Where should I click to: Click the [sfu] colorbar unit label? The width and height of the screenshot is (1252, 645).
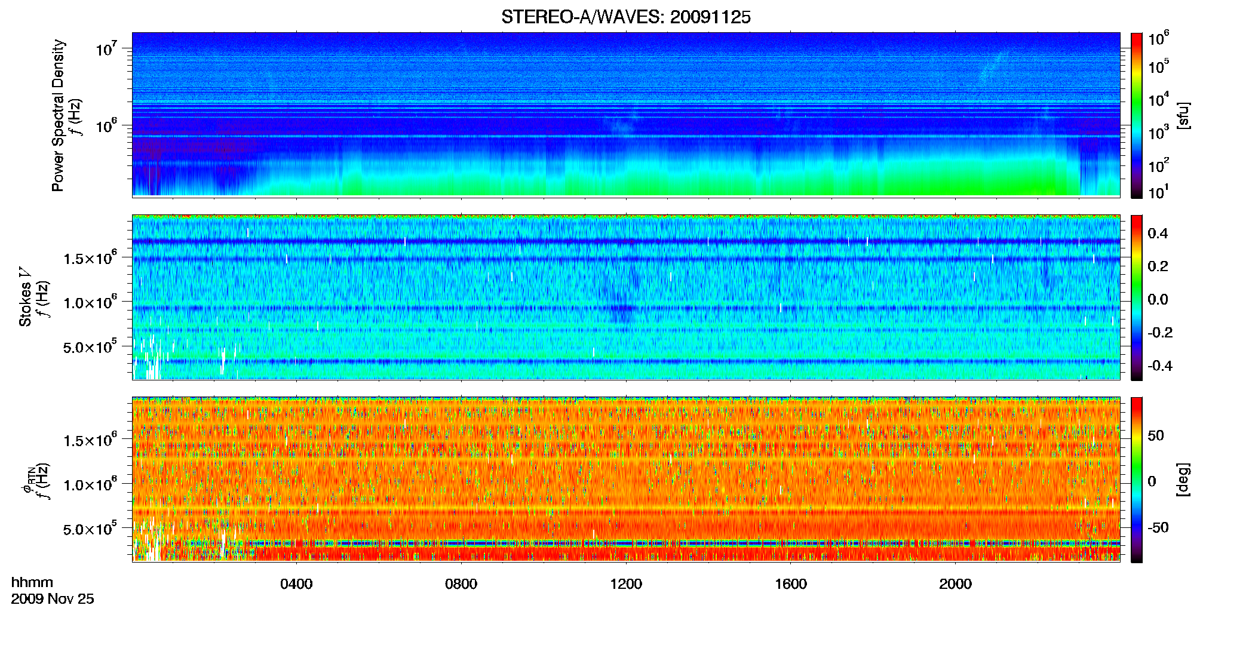click(x=1183, y=116)
